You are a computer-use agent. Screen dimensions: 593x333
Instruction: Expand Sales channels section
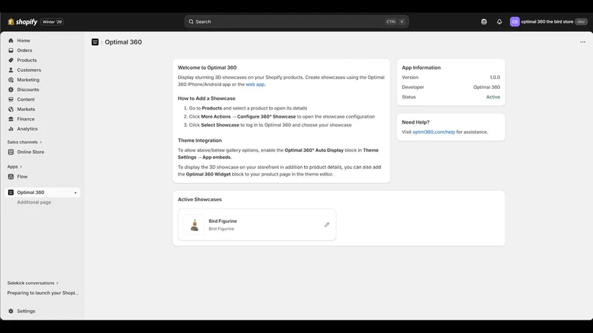pos(24,142)
